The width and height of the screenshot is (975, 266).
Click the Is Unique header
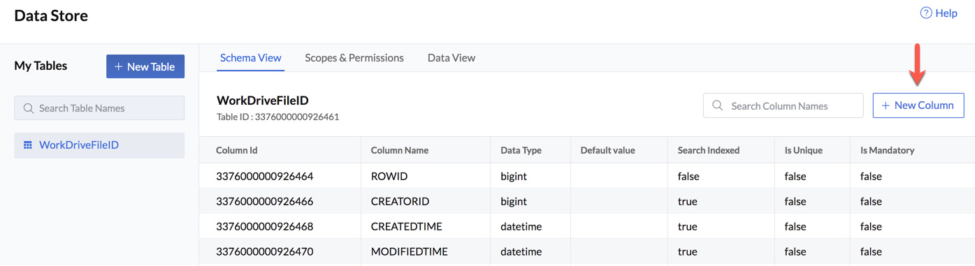pos(804,150)
